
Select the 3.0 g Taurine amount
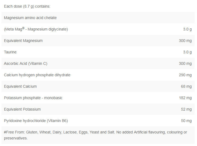pos(187,52)
